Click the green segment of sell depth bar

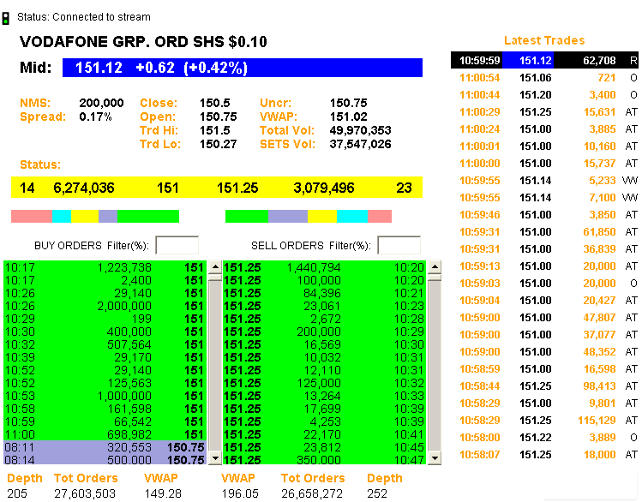tap(247, 216)
